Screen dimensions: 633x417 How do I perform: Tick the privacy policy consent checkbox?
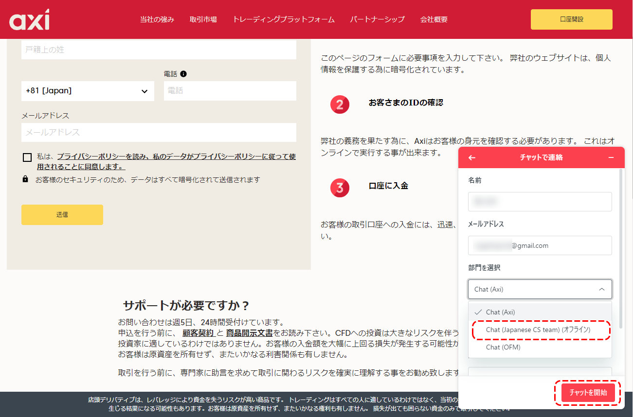pos(27,157)
